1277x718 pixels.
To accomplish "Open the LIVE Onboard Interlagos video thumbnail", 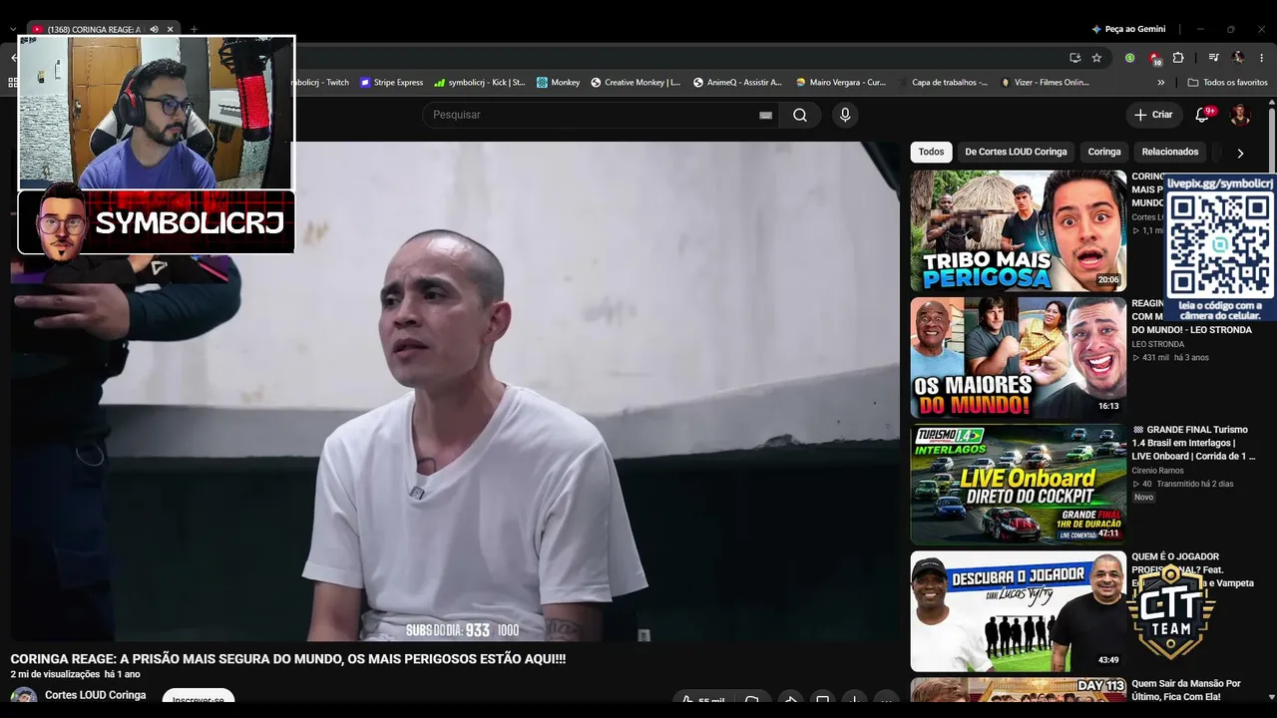I will pyautogui.click(x=1019, y=484).
